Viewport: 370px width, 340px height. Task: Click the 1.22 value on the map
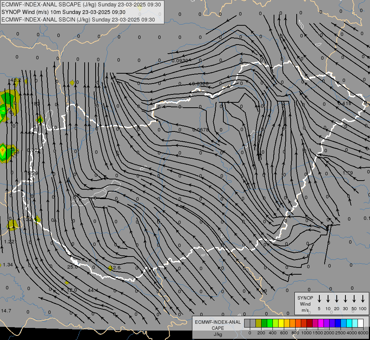pos(9,242)
